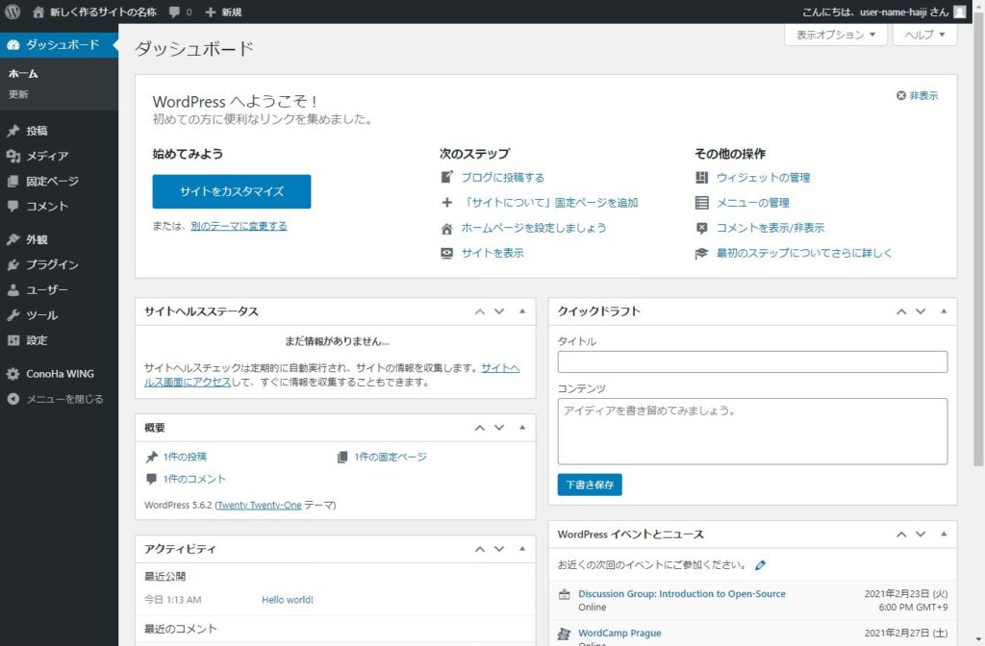Click the 固定ページ icon in sidebar

[13, 181]
